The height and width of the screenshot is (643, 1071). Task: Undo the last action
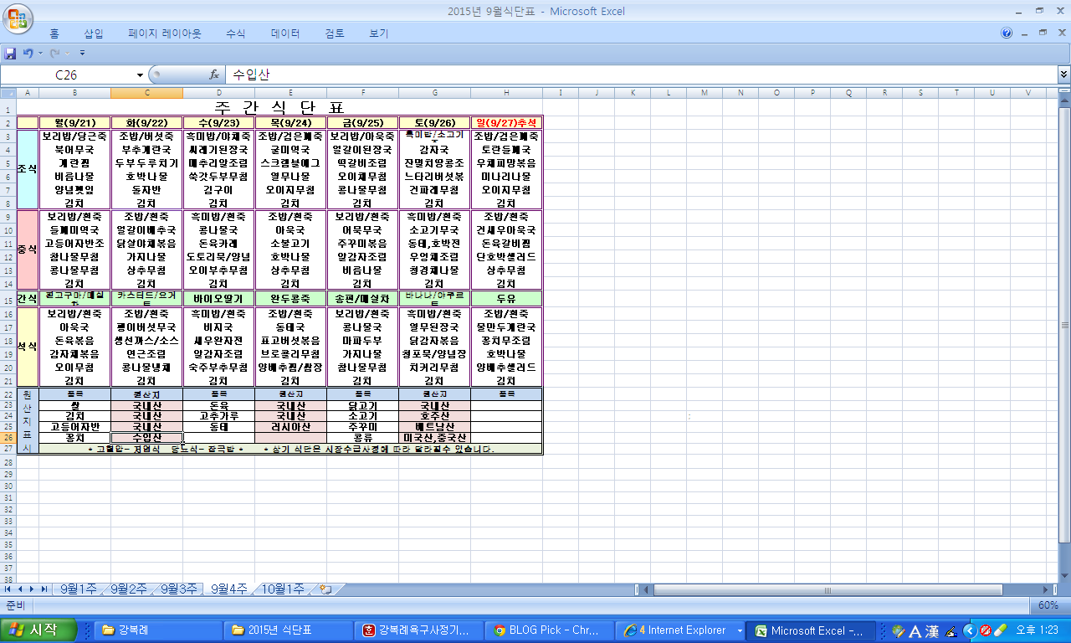tap(28, 54)
